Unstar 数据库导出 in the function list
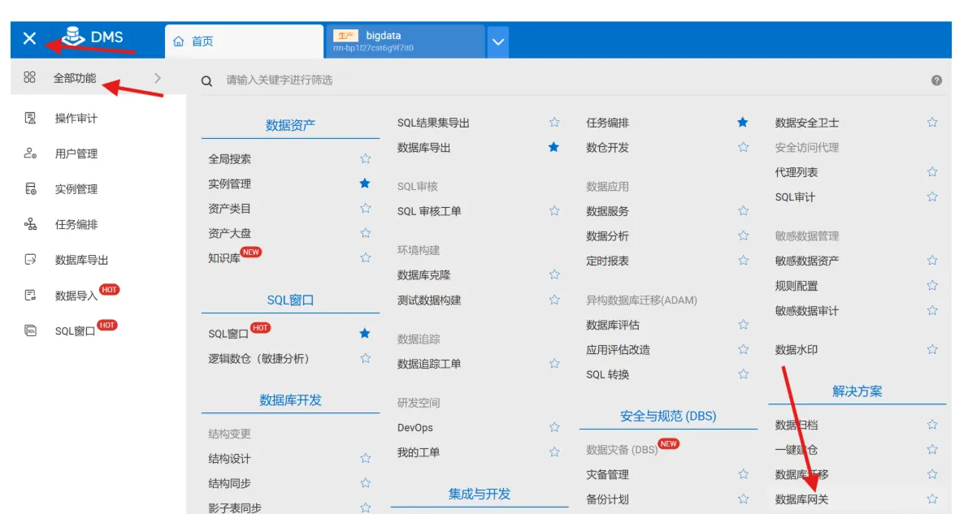Viewport: 968px width, 514px height. pos(553,147)
